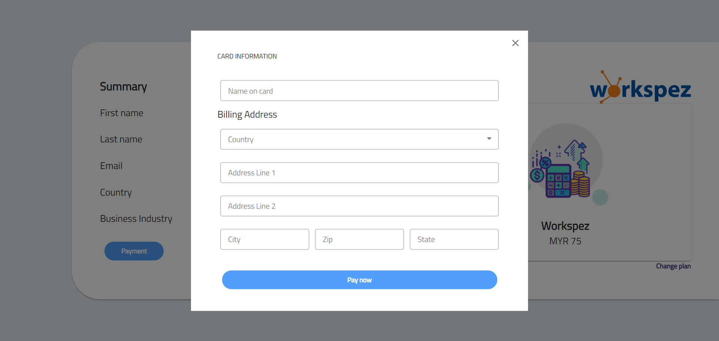Select the MYR 75 price text
This screenshot has width=719, height=341.
pos(565,241)
